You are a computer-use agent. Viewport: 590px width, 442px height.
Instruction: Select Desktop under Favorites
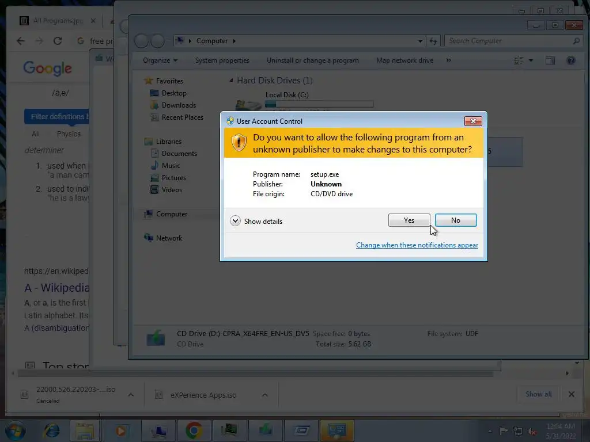[x=174, y=93]
